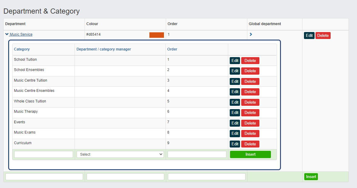Click the new department name input field

point(44,177)
